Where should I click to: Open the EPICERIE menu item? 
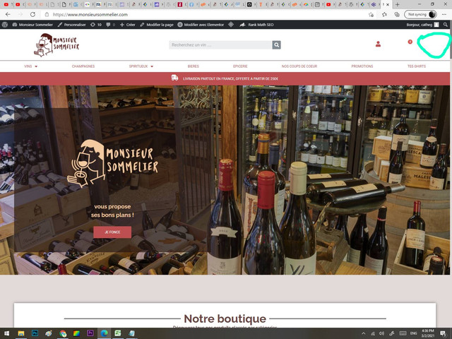(240, 66)
